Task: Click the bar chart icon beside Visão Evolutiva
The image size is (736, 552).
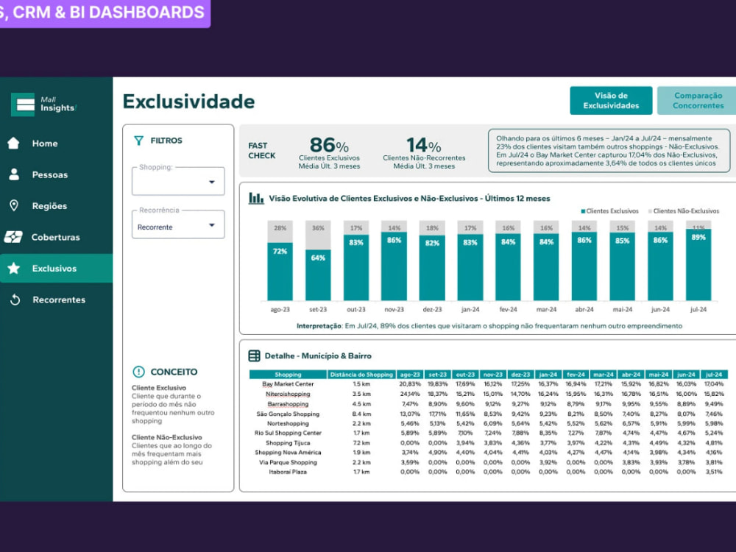Action: click(x=256, y=198)
